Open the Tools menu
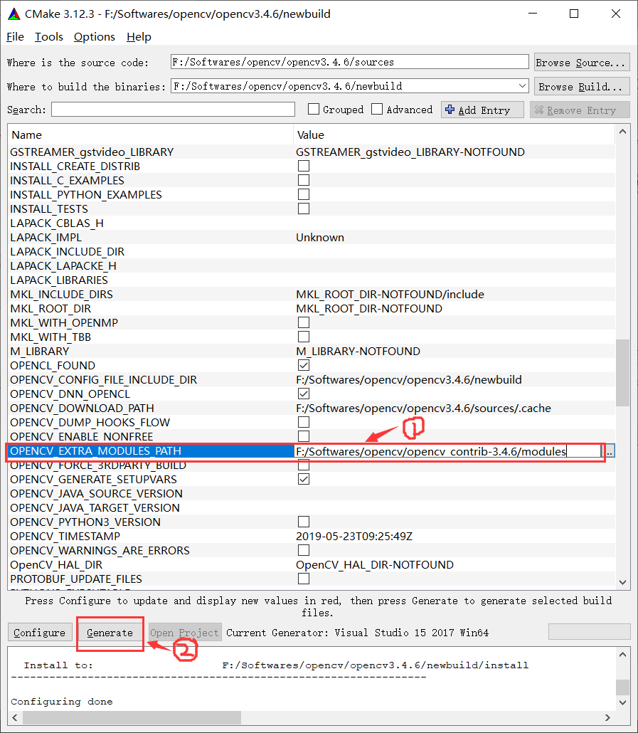The height and width of the screenshot is (733, 638). [x=49, y=37]
